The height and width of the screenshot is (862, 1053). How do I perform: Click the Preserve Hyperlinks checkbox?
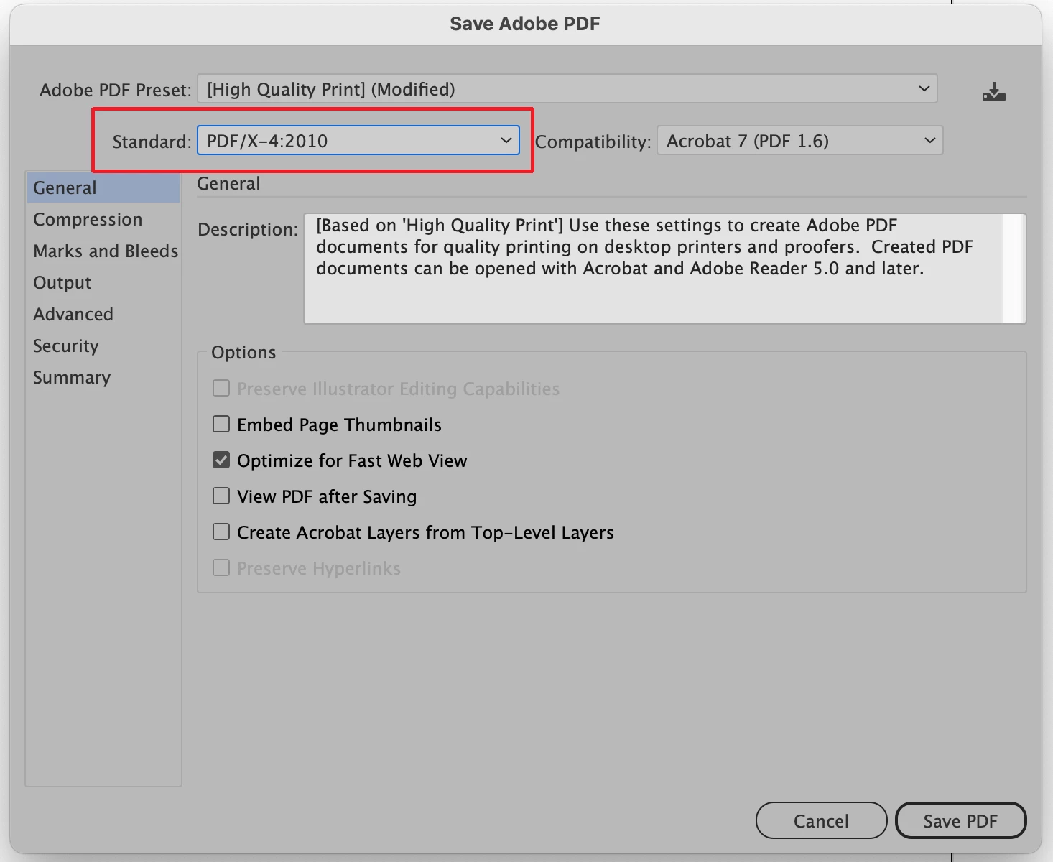[221, 567]
